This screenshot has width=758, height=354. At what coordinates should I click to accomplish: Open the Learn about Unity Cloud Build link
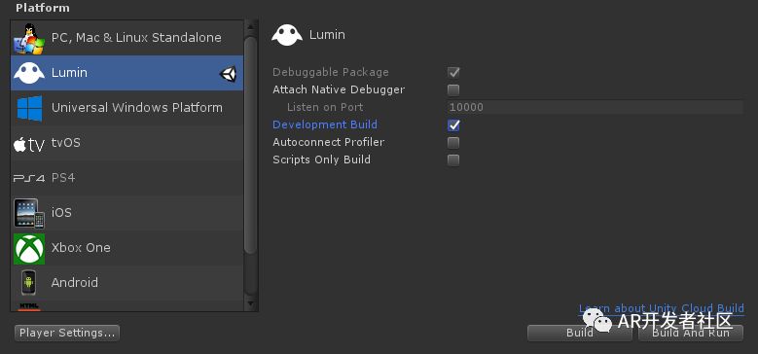coord(662,308)
